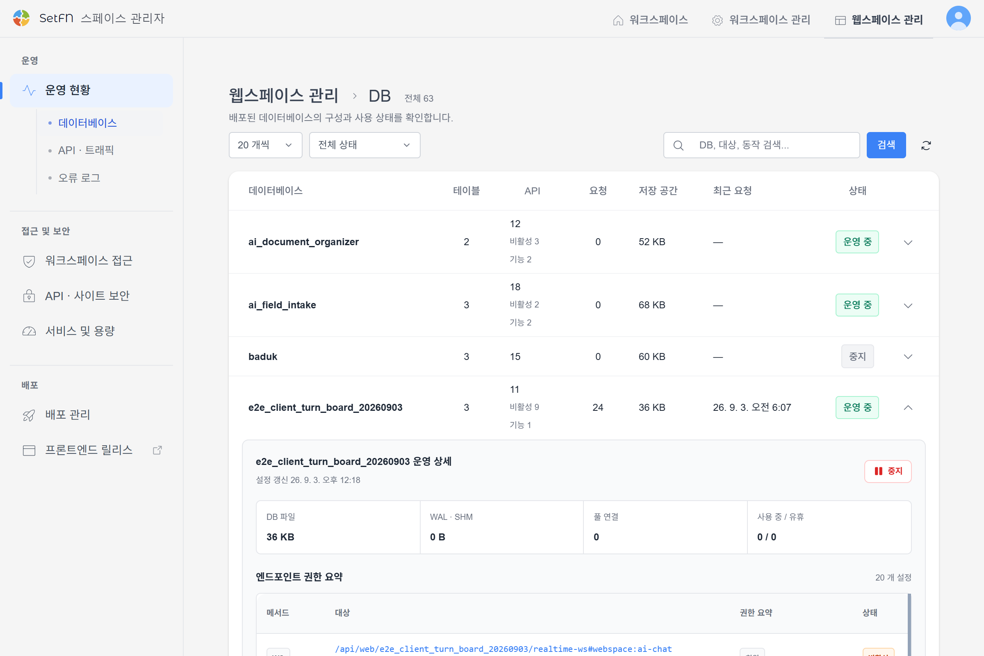Expand the ai_field_intake row details
This screenshot has height=656, width=984.
point(908,305)
